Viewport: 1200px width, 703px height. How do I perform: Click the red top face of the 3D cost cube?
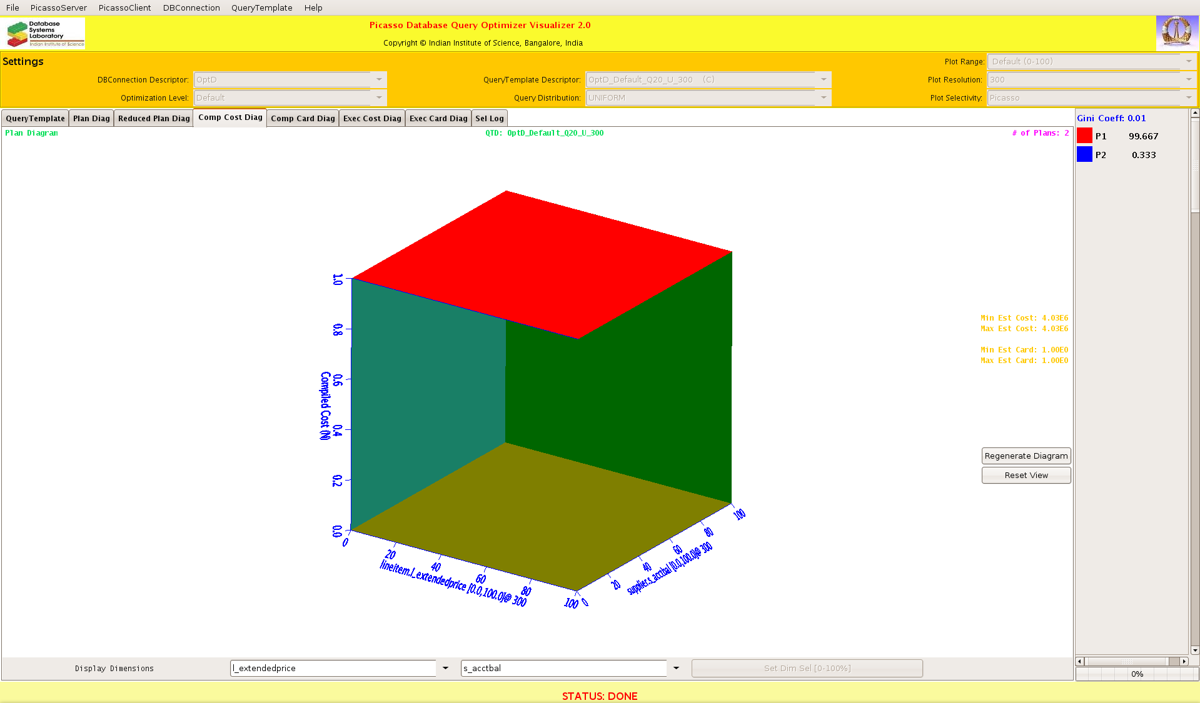542,262
